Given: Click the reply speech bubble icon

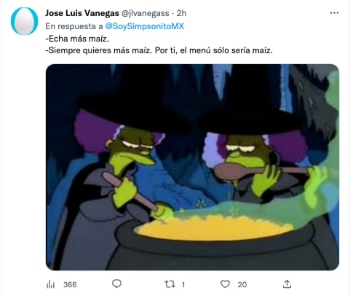Looking at the screenshot, I should click(116, 284).
